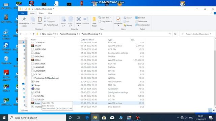Expand the New item dropdown
Screen dimensions: 216x121
[x=105, y=18]
